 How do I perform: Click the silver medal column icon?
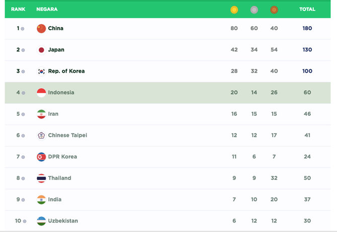(254, 10)
